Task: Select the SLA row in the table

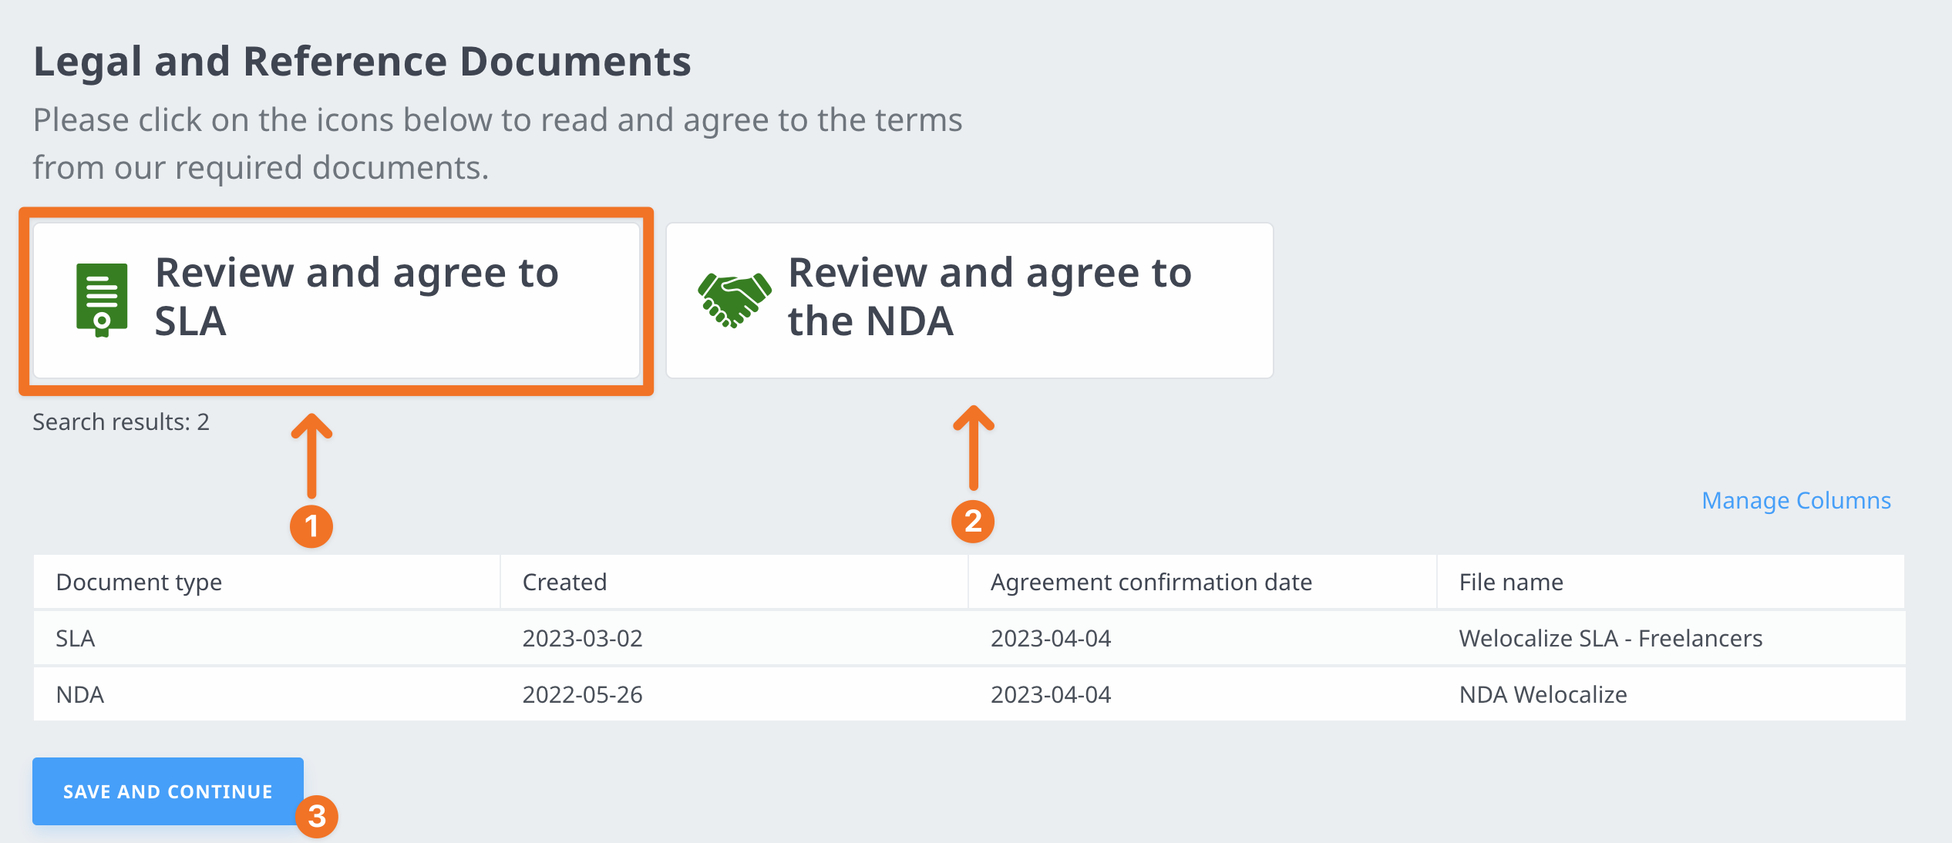Action: (x=76, y=639)
